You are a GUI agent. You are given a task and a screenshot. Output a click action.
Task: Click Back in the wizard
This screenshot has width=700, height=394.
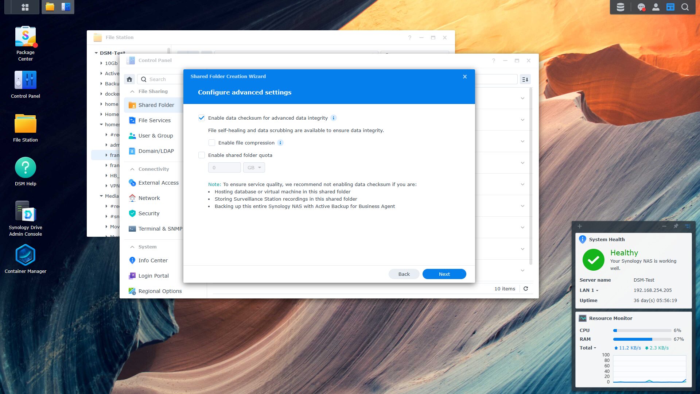coord(404,274)
